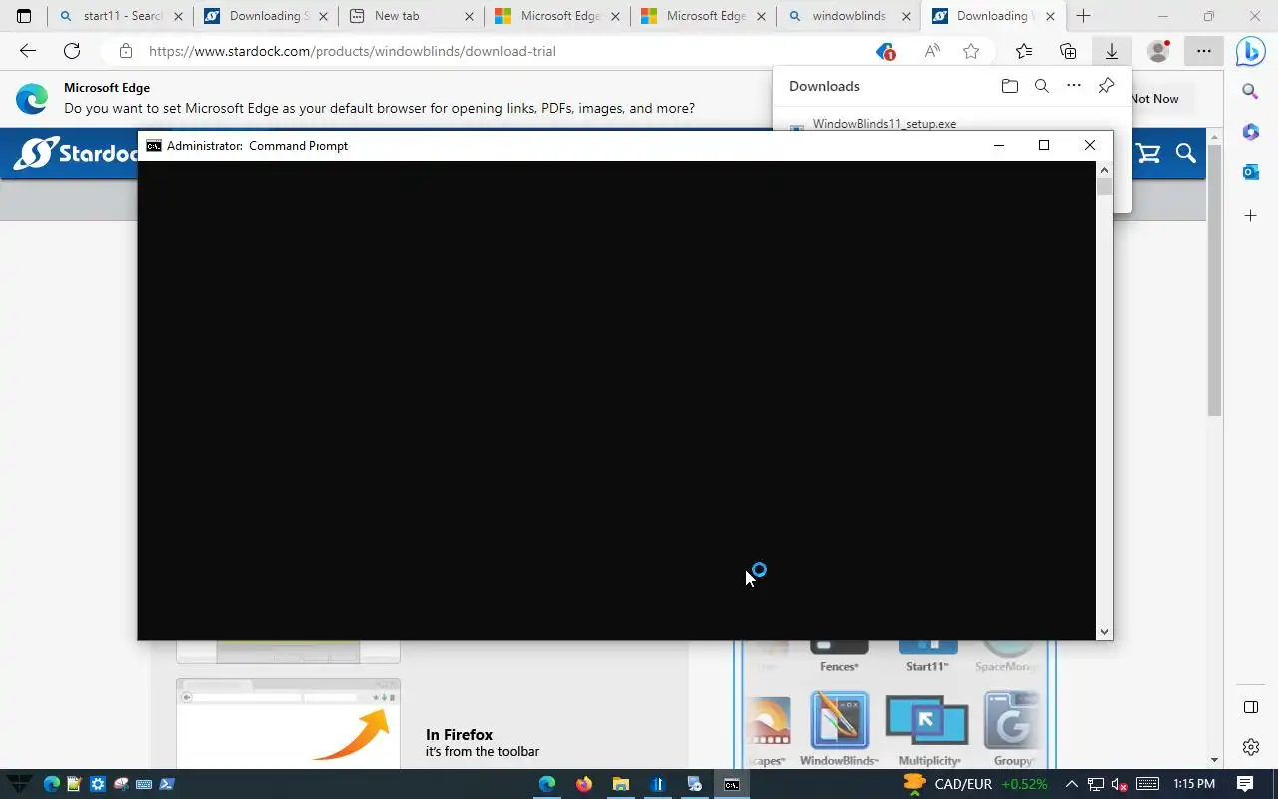Show hidden tray icons chevron
The width and height of the screenshot is (1278, 799).
1072,784
